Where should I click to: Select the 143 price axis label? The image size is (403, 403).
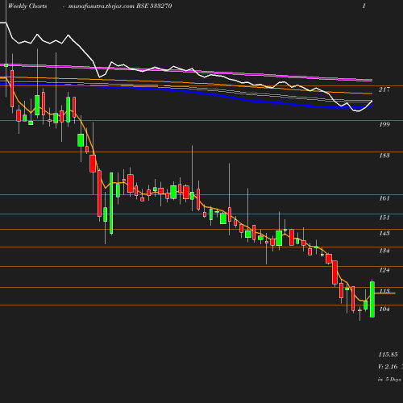(x=384, y=233)
